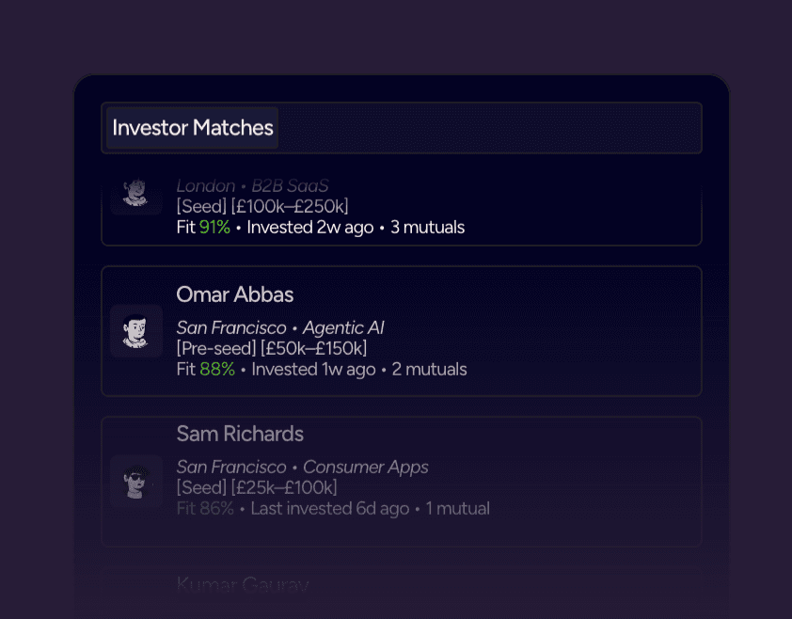Screen dimensions: 792x619
Task: Select the Investor Matches header field
Action: pyautogui.click(x=191, y=128)
